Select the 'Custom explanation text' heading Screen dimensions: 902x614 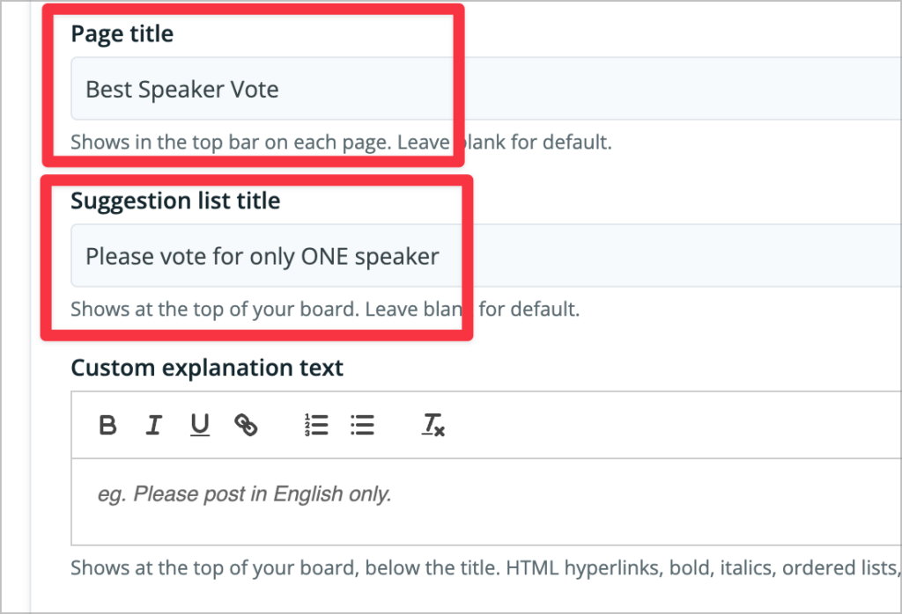(207, 368)
